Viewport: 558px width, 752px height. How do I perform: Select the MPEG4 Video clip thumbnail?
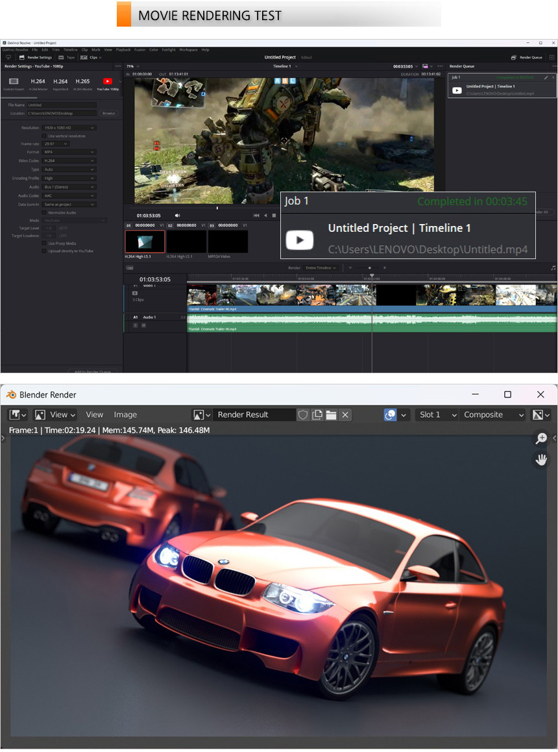228,241
